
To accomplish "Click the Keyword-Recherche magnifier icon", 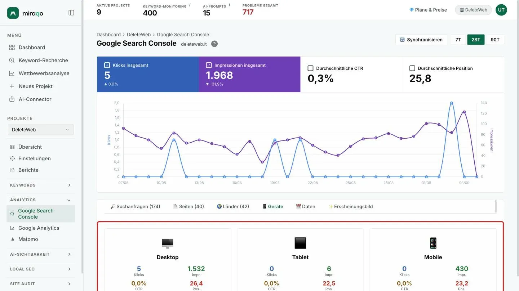I will click(12, 61).
